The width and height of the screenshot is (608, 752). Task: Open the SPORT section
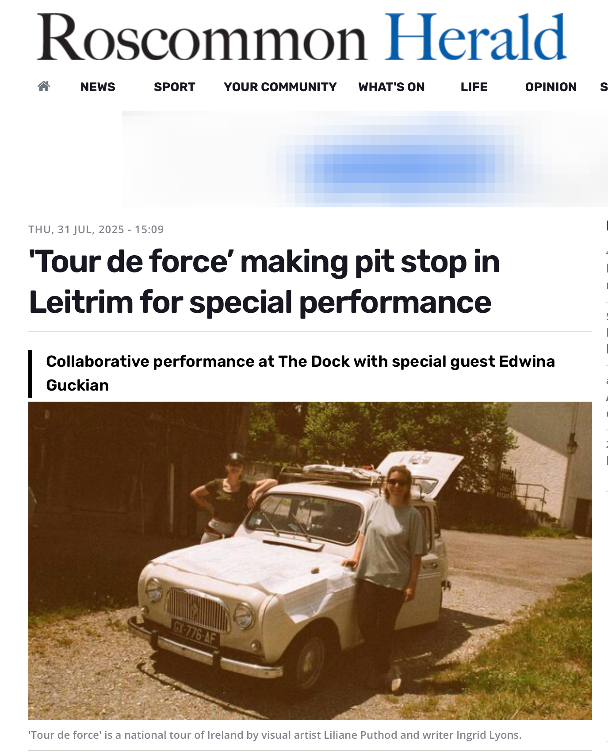175,87
